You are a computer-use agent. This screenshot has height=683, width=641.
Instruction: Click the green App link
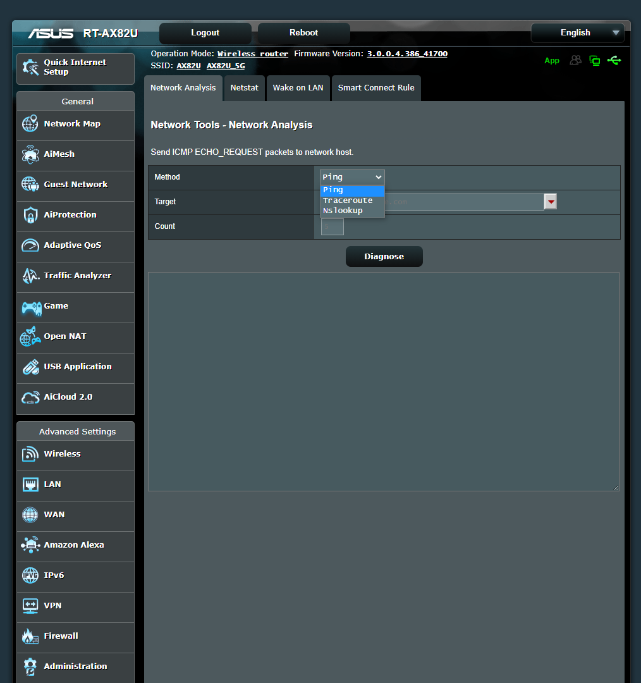(552, 61)
